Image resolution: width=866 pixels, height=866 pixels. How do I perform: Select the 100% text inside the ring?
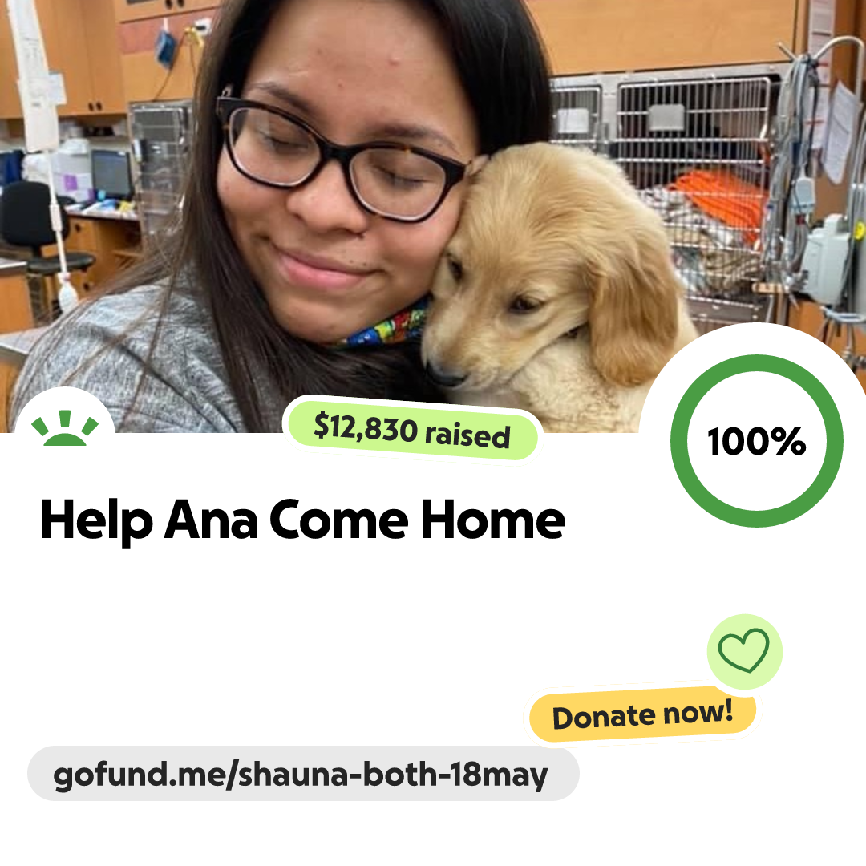pos(757,441)
